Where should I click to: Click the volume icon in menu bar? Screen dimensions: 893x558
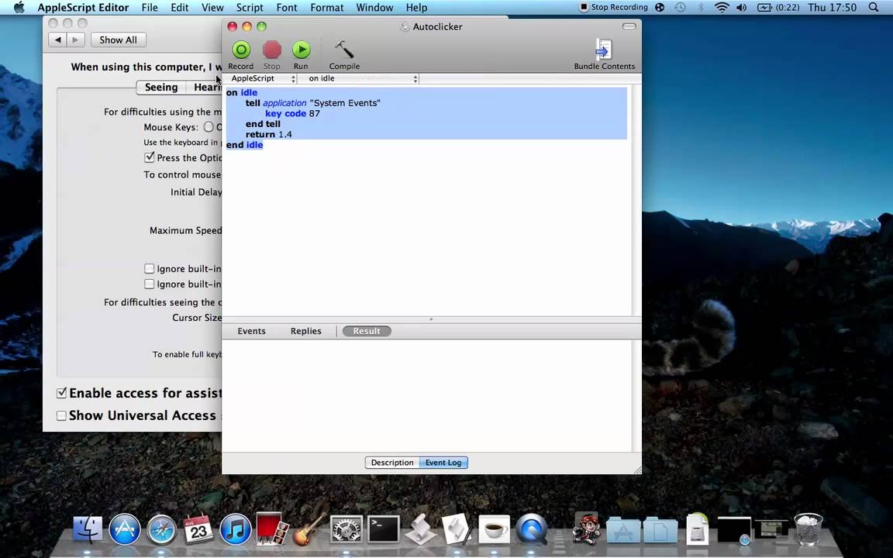pos(741,8)
